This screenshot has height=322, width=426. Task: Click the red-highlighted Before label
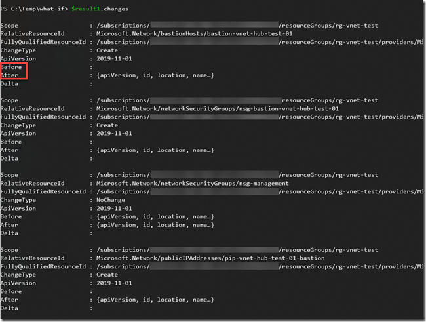[x=11, y=67]
